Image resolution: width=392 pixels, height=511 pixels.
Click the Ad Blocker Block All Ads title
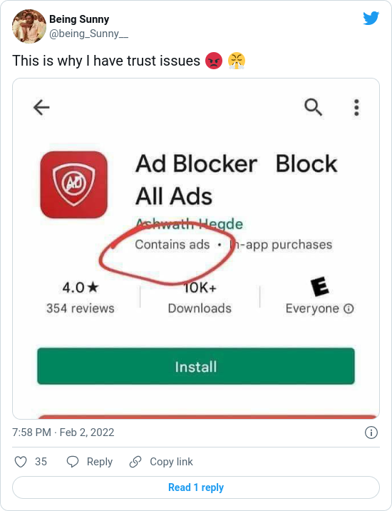point(237,180)
